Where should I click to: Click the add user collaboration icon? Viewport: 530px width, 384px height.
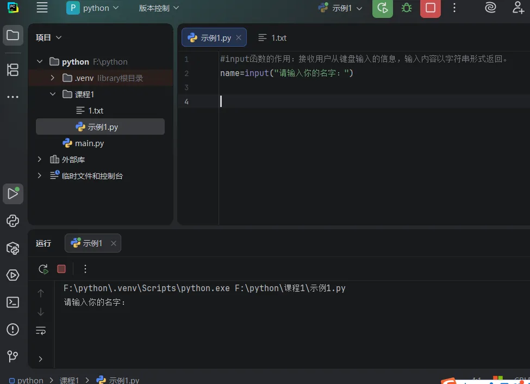[x=518, y=8]
